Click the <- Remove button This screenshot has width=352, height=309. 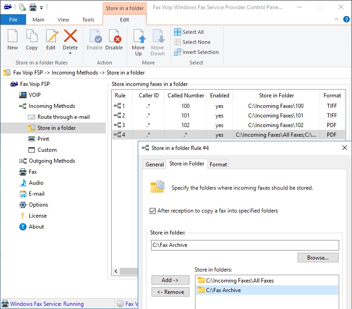click(x=170, y=292)
